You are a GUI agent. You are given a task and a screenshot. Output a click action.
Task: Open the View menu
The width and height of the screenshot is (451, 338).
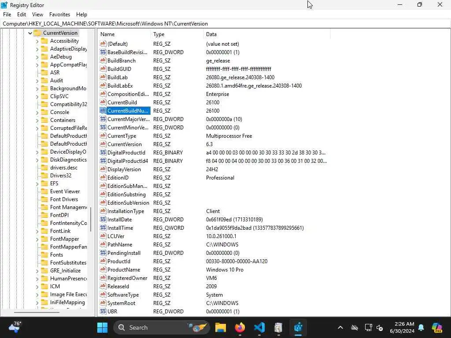pos(37,15)
